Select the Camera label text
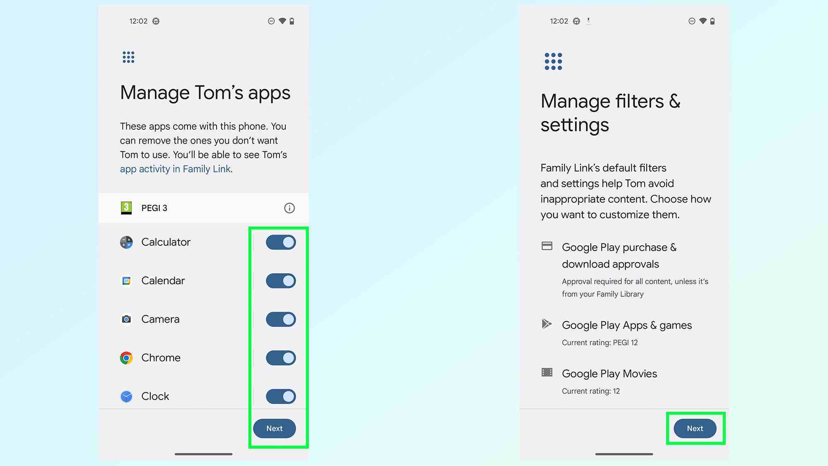 pos(160,319)
